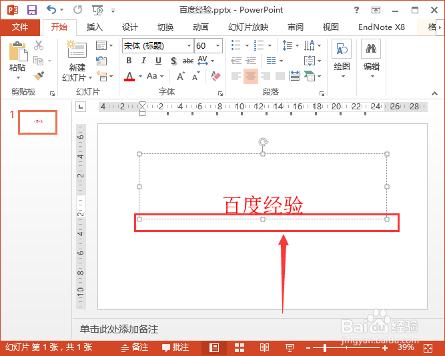Toggle center alignment
This screenshot has height=356, width=445.
click(x=251, y=76)
